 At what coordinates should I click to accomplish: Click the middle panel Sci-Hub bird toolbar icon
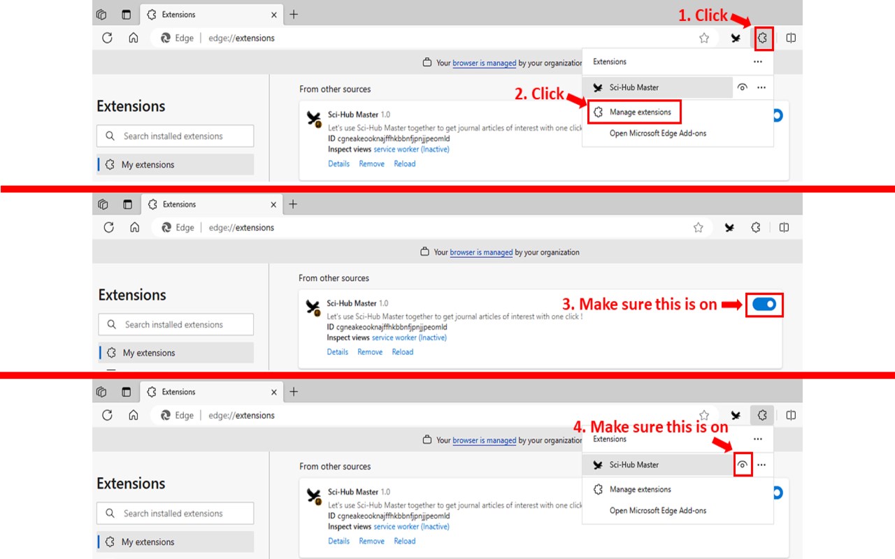[729, 228]
